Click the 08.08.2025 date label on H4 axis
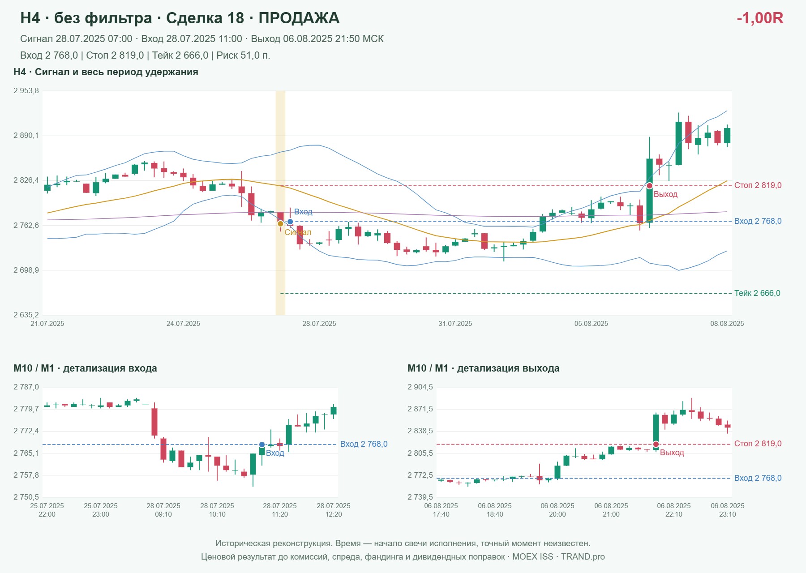 coord(727,324)
